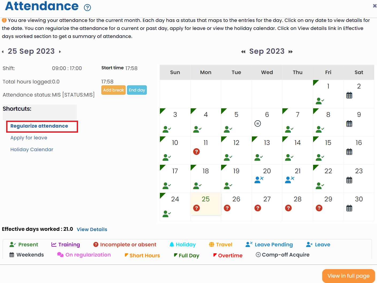The image size is (377, 283).
Task: Click the present status icon on September 1
Action: pos(320,101)
